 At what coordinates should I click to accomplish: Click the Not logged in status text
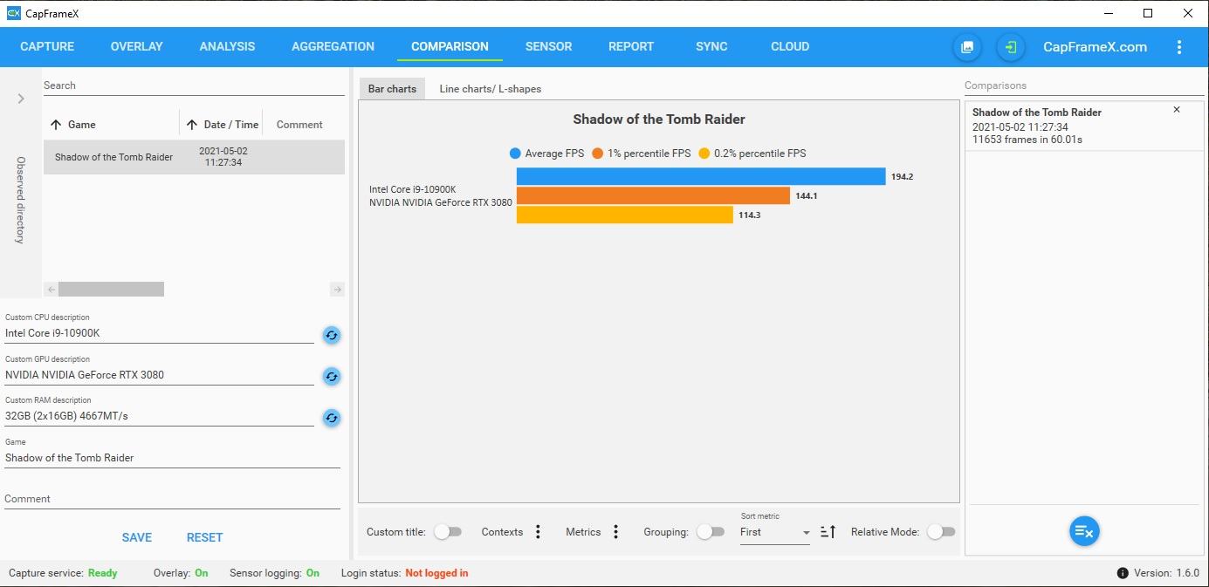click(436, 573)
